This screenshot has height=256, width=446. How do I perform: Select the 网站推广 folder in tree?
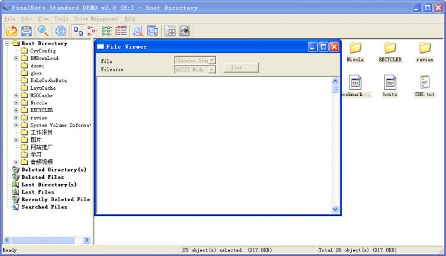point(41,147)
